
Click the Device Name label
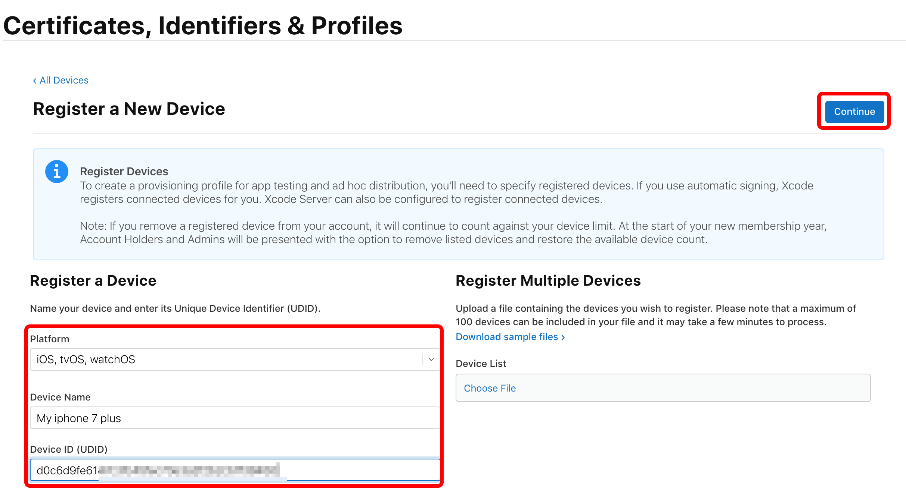[x=60, y=397]
